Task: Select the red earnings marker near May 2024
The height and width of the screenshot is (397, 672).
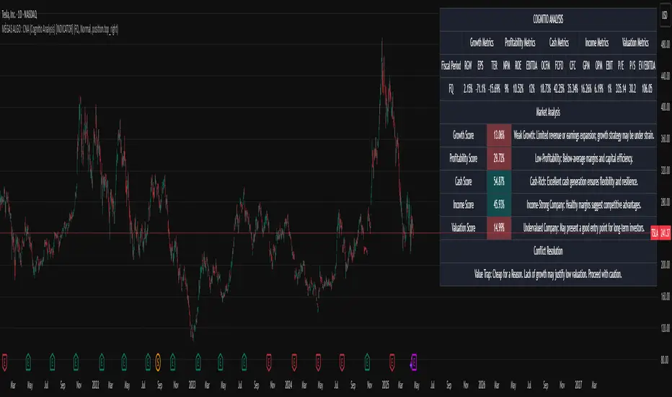Action: pos(318,362)
